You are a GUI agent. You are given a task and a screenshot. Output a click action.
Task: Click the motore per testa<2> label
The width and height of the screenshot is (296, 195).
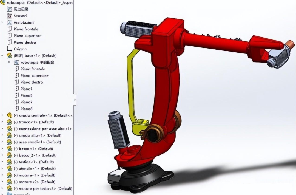pos(38,188)
